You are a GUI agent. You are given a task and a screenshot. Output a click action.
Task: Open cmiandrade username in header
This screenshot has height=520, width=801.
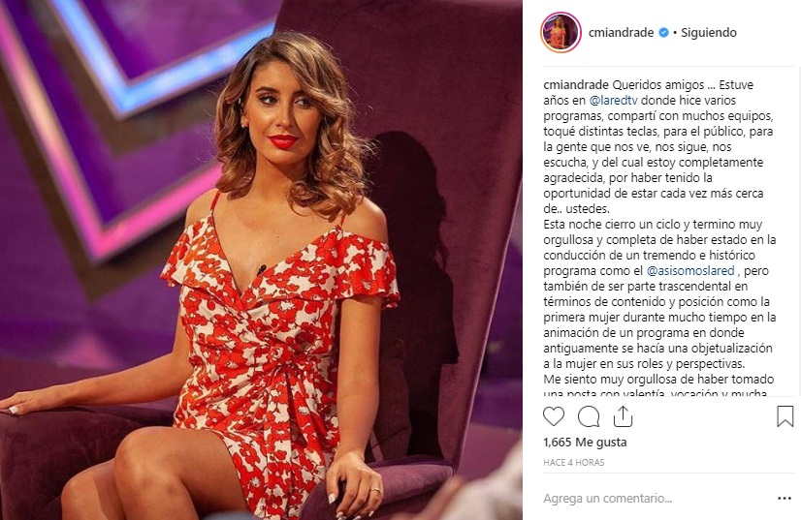click(x=621, y=33)
